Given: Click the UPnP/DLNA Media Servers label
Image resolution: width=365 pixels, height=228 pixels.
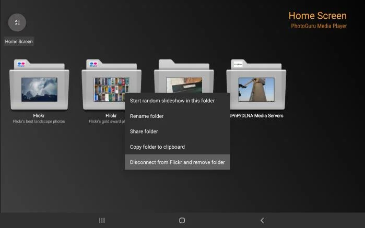Looking at the screenshot, I should click(x=256, y=116).
